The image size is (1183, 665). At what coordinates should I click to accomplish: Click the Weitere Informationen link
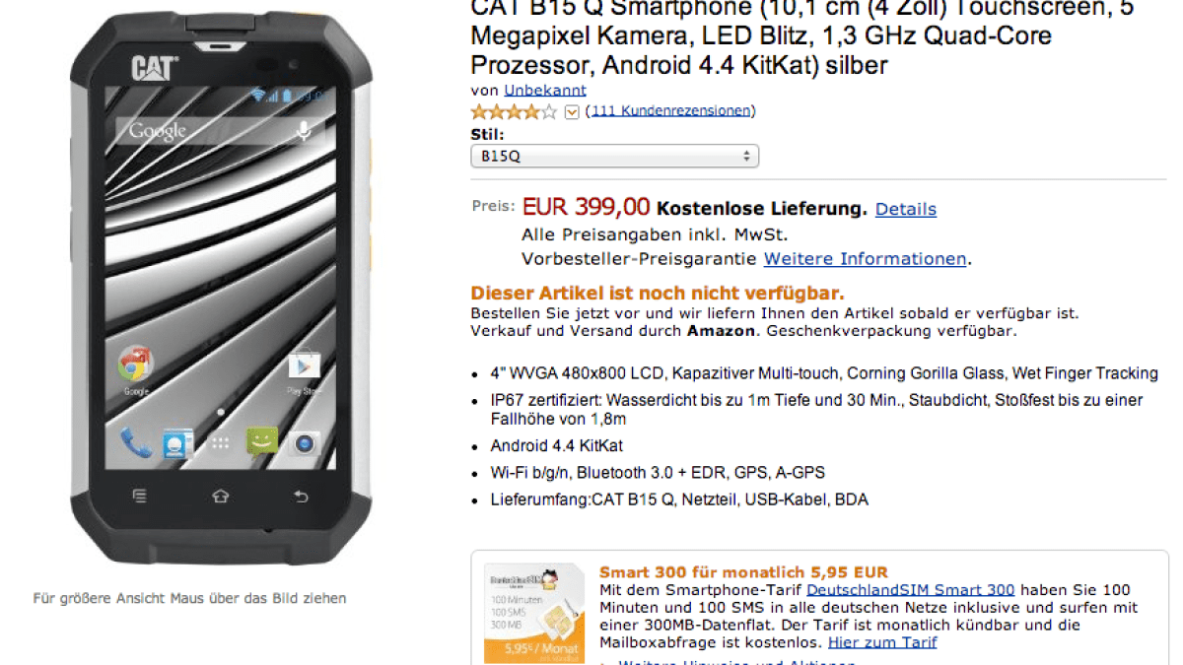tap(865, 259)
